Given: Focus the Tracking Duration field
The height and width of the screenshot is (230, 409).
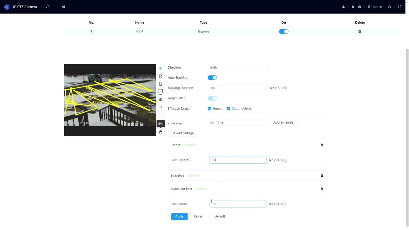Looking at the screenshot, I should pos(237,88).
